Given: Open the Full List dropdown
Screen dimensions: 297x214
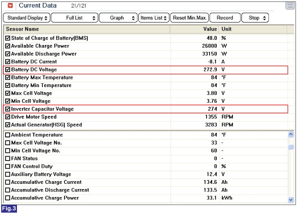Looking at the screenshot, I should [75, 18].
